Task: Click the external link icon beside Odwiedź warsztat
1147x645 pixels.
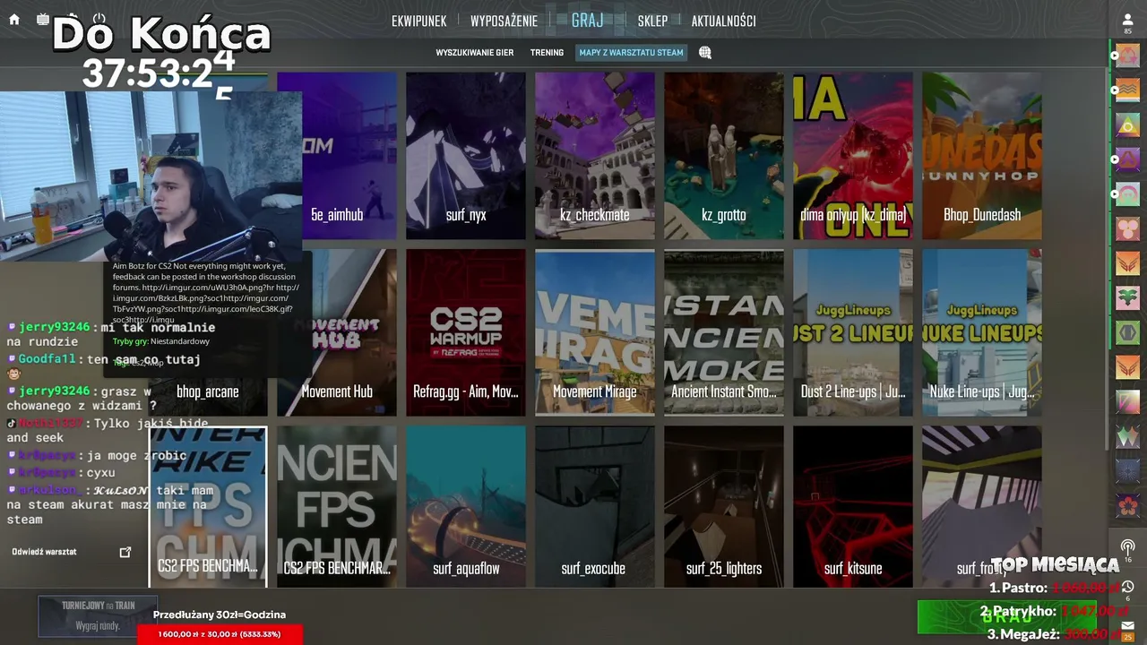Action: 125,552
